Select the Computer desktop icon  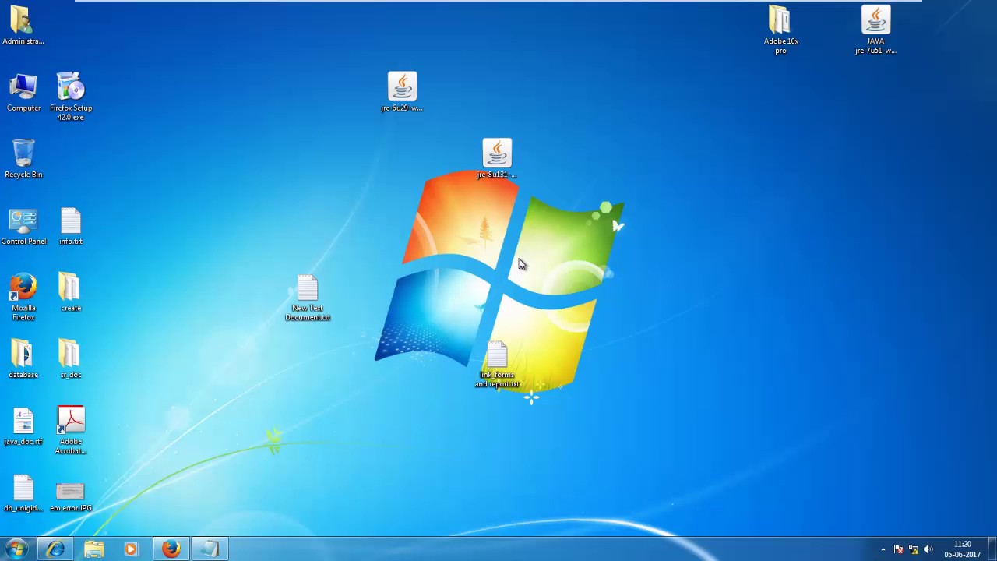[23, 93]
